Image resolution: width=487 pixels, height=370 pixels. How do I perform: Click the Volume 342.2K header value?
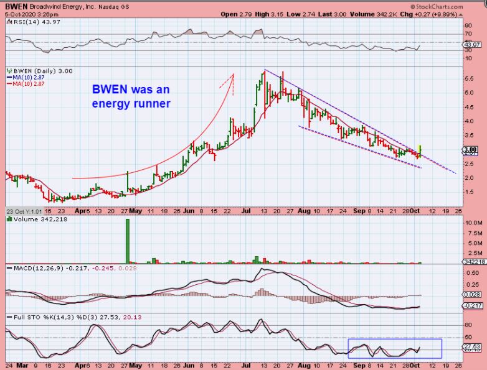pyautogui.click(x=373, y=14)
